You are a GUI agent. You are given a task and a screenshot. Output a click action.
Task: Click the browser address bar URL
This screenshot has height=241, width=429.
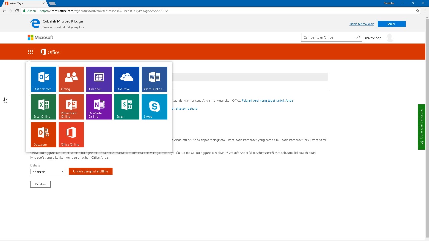104,11
